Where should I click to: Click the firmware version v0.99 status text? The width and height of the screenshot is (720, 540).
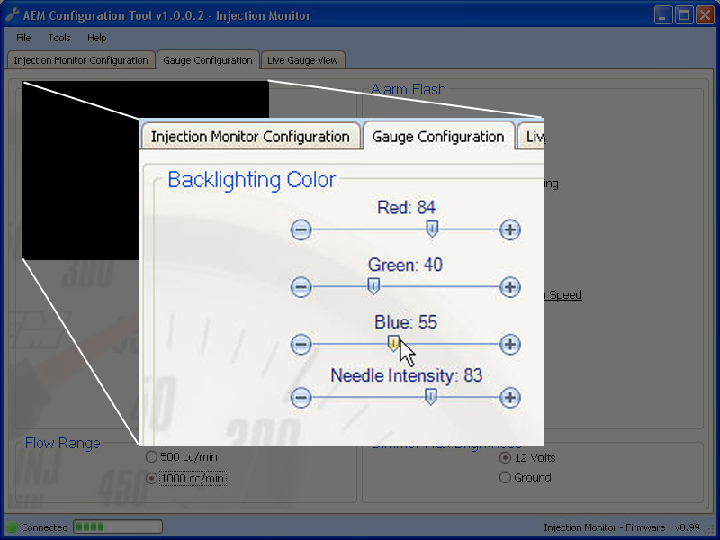click(622, 527)
